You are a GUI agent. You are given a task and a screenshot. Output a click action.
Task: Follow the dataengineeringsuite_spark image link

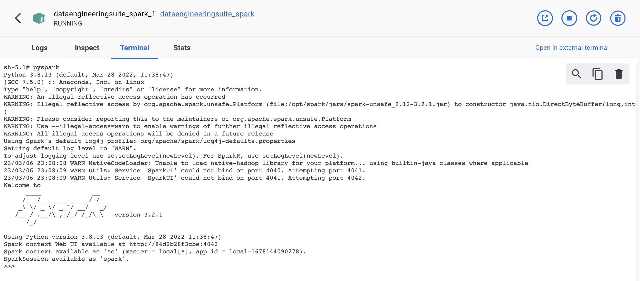click(207, 14)
